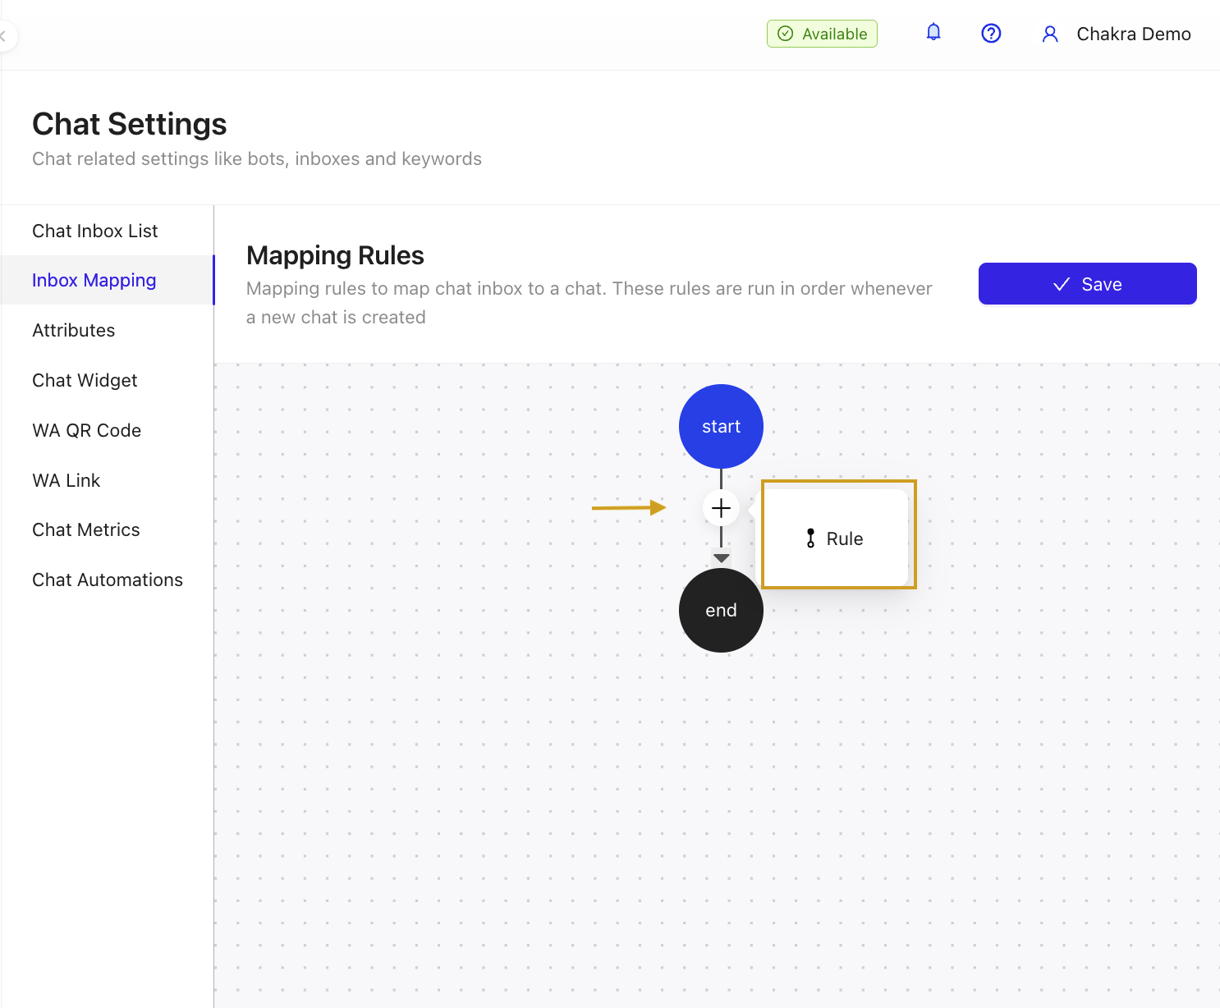The image size is (1220, 1008).
Task: Open Chat Inbox List section
Action: tap(95, 231)
